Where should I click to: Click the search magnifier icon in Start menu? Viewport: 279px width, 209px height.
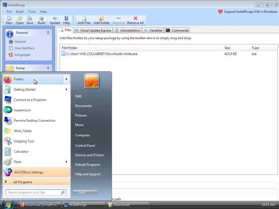tap(63, 192)
